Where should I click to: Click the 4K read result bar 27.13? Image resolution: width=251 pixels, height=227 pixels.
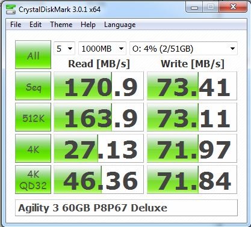(99, 148)
